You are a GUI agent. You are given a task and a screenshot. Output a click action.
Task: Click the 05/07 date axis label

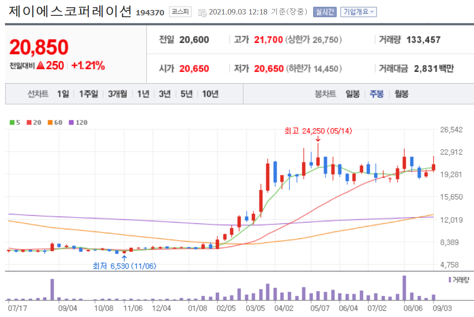(x=319, y=308)
